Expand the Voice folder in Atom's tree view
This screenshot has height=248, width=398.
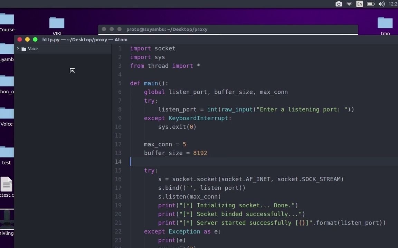coord(18,49)
